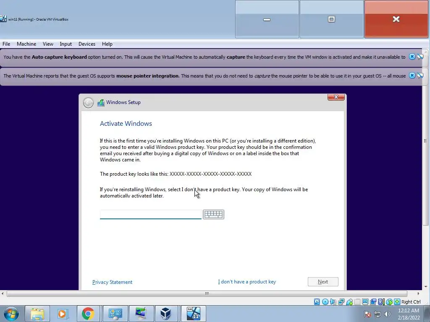Viewport: 430px width, 322px height.
Task: Click the network adapter status icon
Action: click(x=341, y=302)
